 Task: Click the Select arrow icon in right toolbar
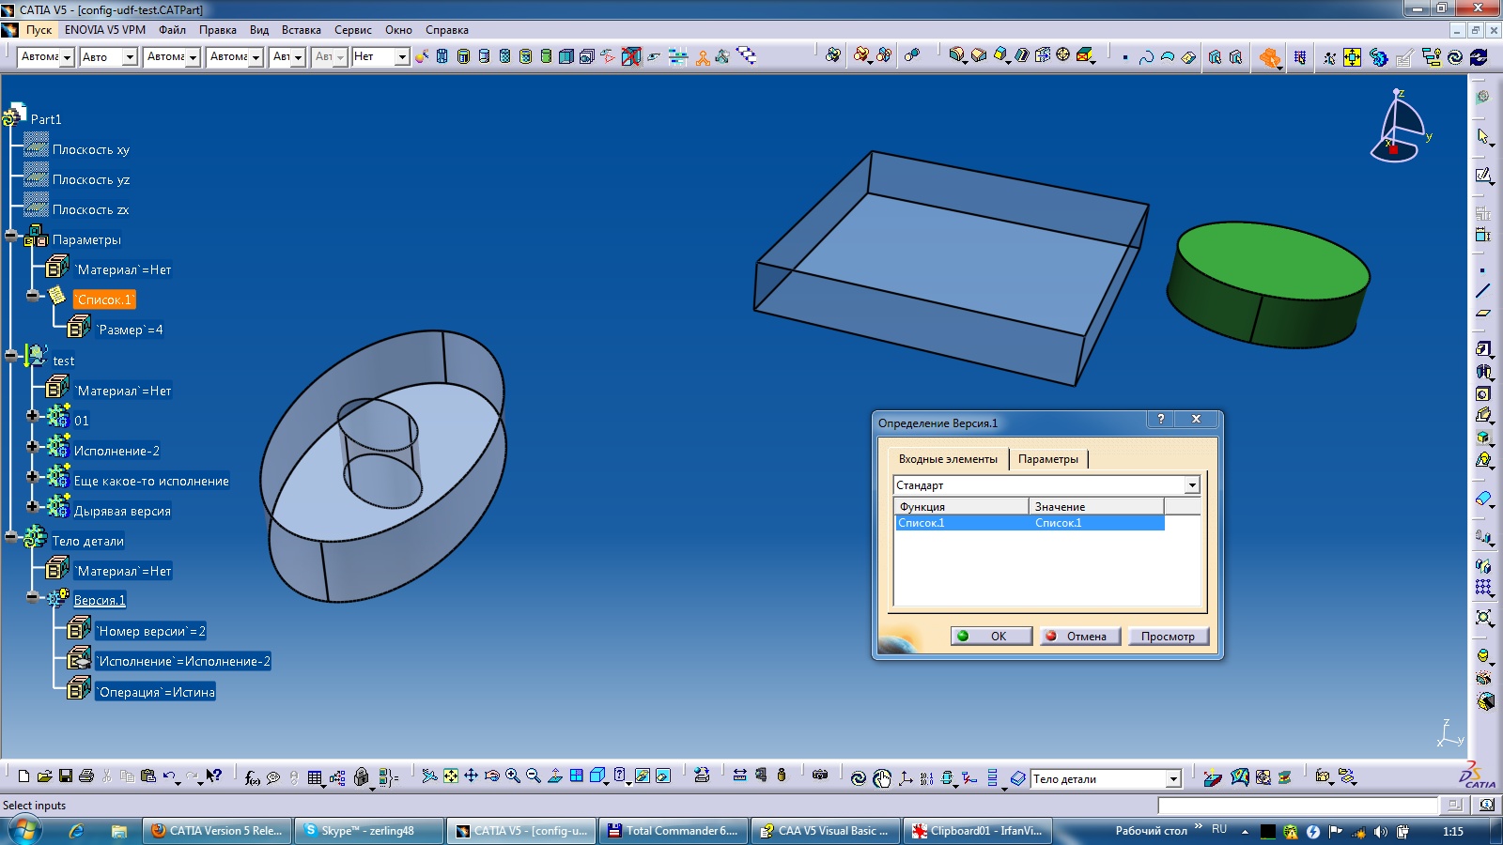pyautogui.click(x=1483, y=137)
